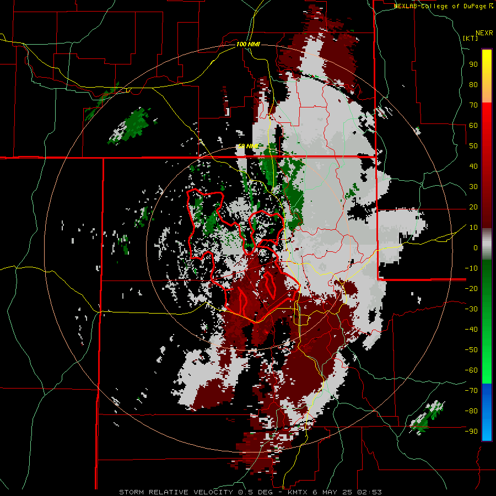496x496 pixels.
Task: Click the -30 value on the velocity scale
Action: [471, 309]
